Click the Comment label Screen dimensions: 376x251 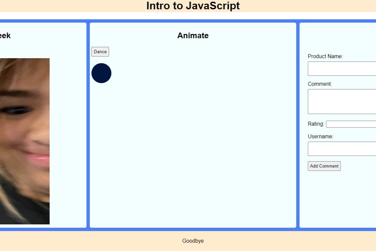point(320,84)
